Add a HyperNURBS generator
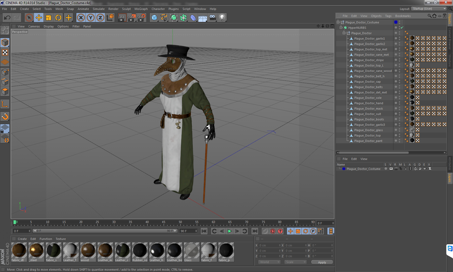The width and height of the screenshot is (453, 272). (x=174, y=18)
